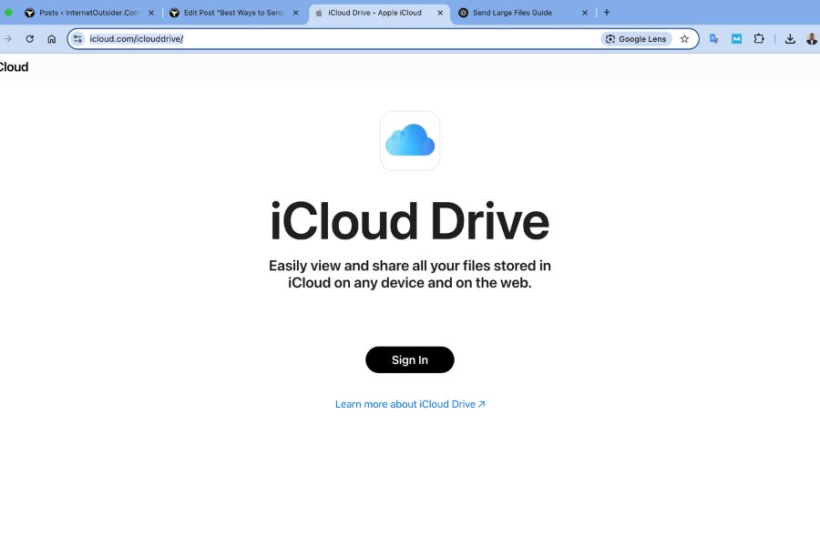Close the Posts InternetOutsider tab
This screenshot has height=546, width=820.
pos(151,13)
